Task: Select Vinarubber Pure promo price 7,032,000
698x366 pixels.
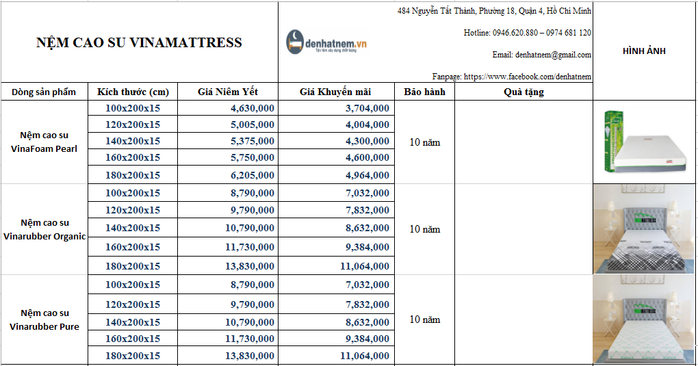Action: tap(336, 285)
